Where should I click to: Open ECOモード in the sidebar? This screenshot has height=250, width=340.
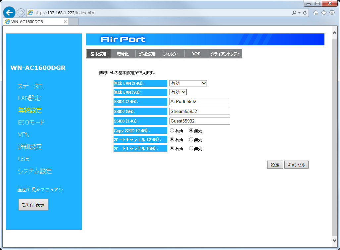[31, 122]
